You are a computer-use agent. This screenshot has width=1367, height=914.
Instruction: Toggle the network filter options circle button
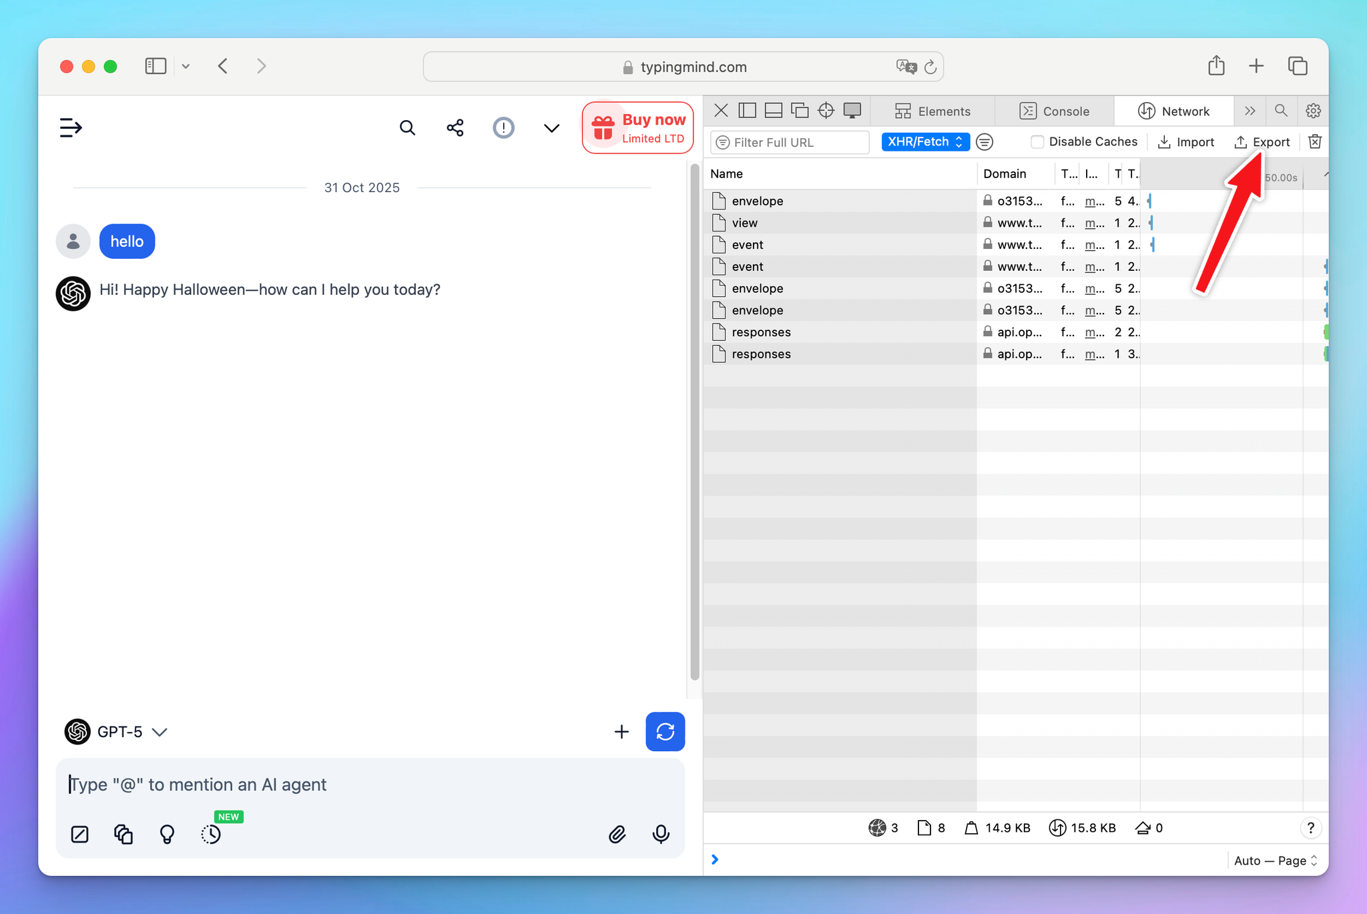pyautogui.click(x=985, y=142)
